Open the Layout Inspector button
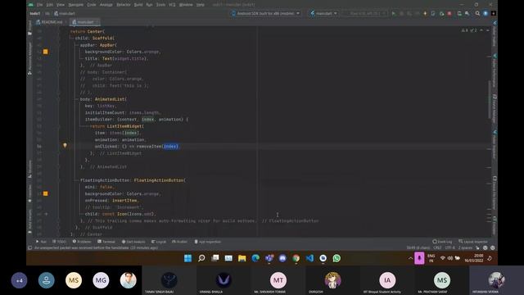This screenshot has height=295, width=524. [x=473, y=242]
